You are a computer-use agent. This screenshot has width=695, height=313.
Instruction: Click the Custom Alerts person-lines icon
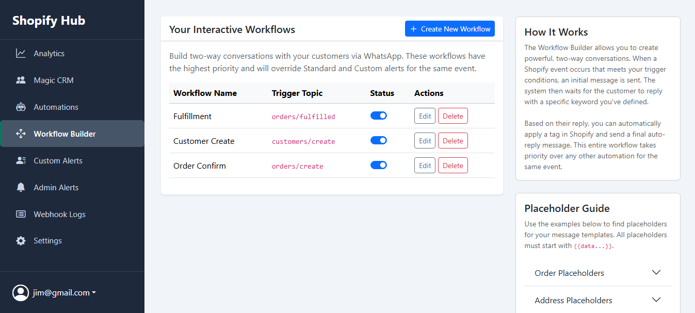click(x=21, y=161)
